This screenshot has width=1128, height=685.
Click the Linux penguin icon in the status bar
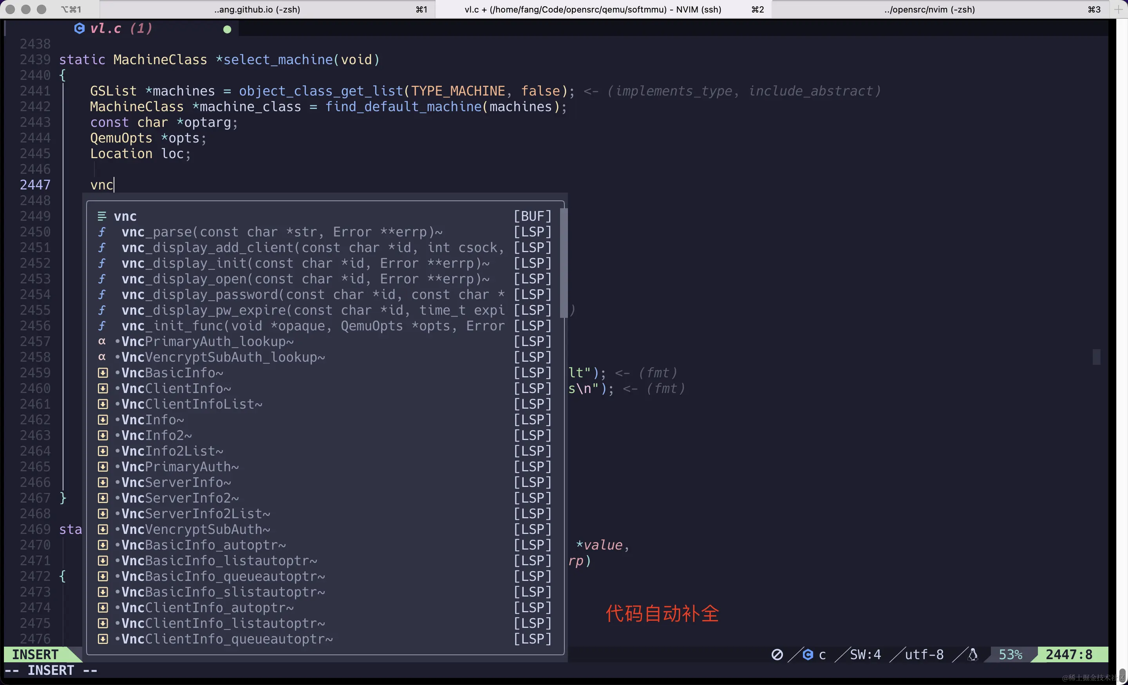(973, 654)
